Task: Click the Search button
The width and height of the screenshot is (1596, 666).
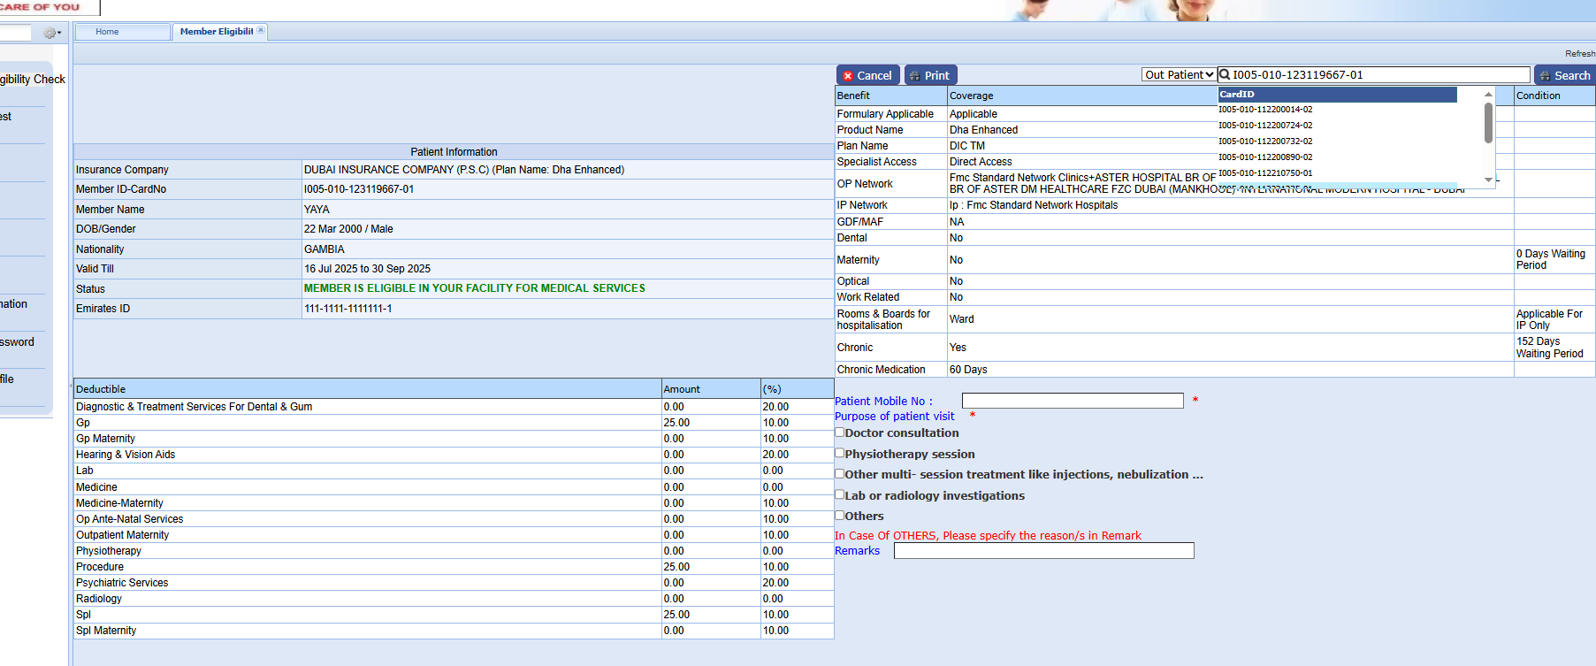Action: tap(1564, 76)
